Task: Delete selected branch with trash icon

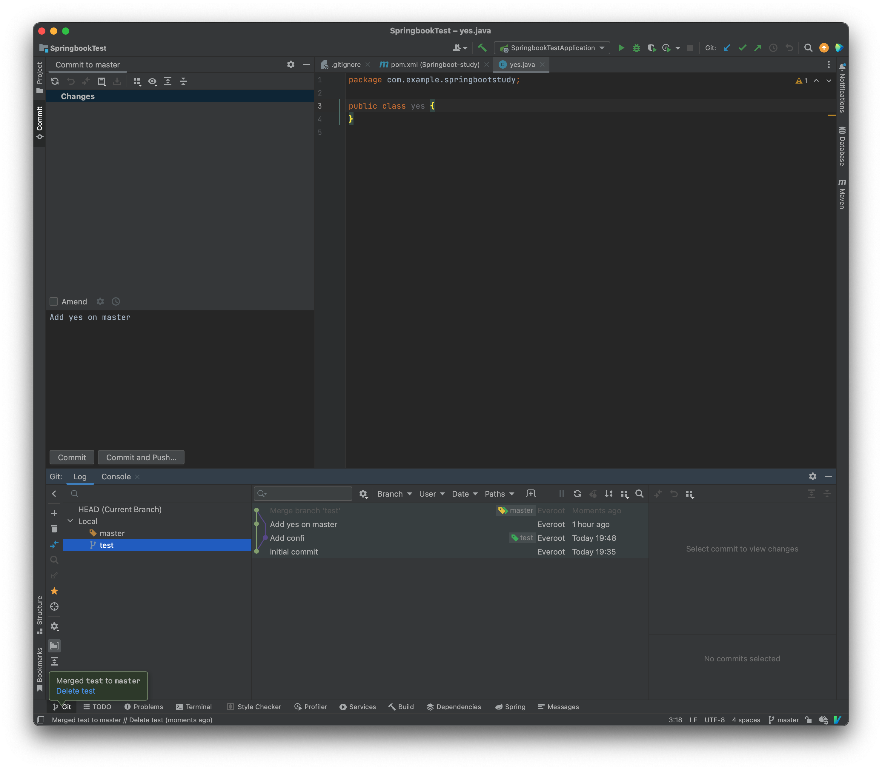Action: (x=54, y=529)
